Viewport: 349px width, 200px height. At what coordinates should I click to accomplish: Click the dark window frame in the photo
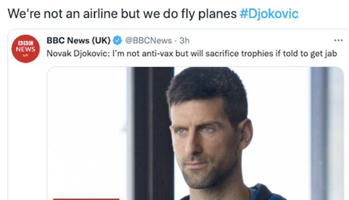154,133
